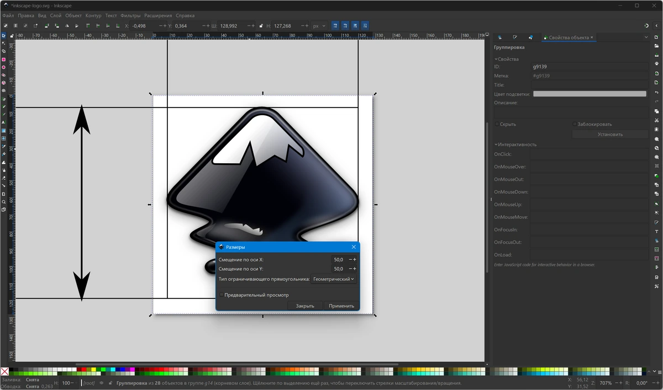
Task: Select the Node editing tool
Action: click(3, 43)
